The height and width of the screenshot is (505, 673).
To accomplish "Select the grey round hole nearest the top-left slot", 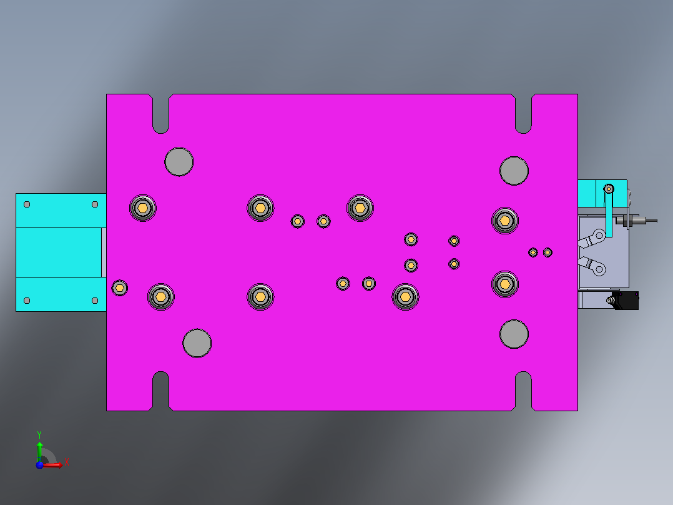I will point(179,162).
